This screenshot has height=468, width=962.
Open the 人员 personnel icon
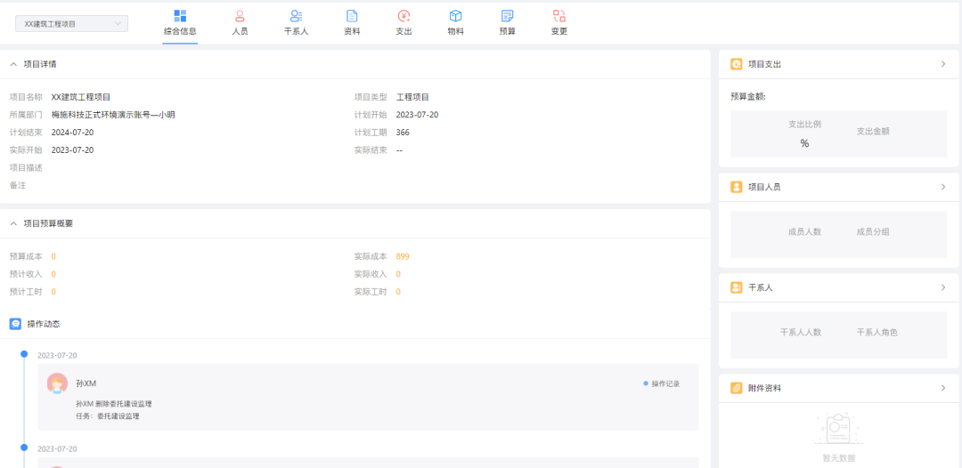pos(240,16)
